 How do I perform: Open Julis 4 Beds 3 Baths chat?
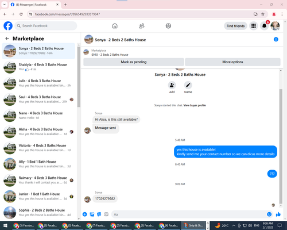click(38, 83)
